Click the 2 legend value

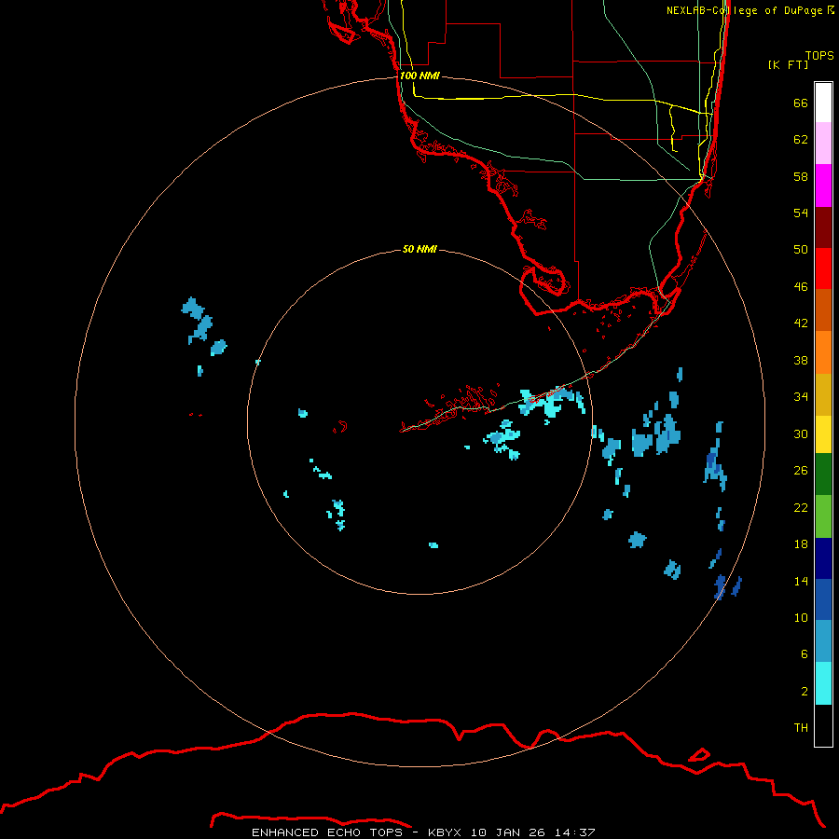(805, 692)
